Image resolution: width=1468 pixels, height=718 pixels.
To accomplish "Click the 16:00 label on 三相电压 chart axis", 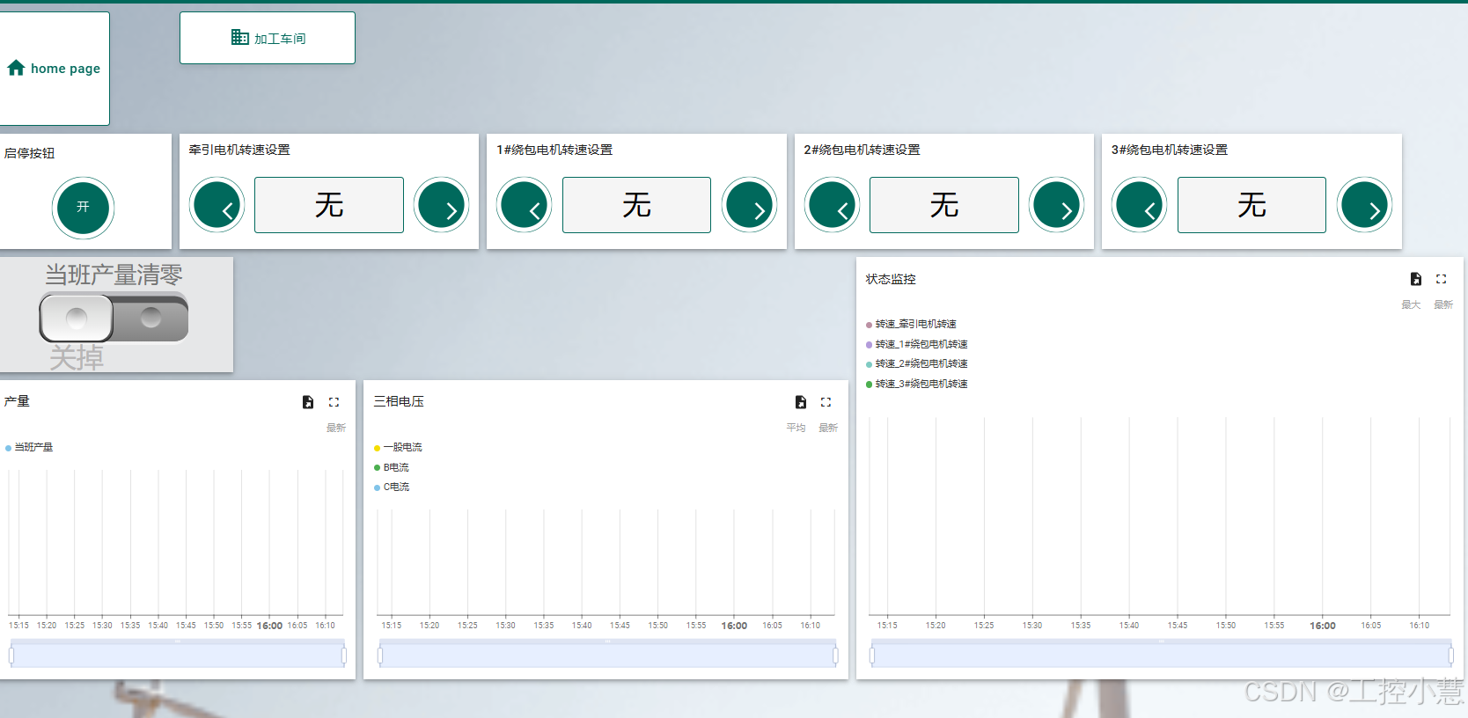I will (734, 626).
